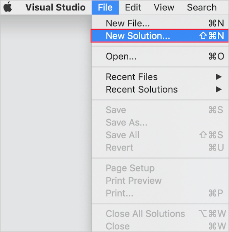Click the Close All Solutions entry

pos(160,213)
